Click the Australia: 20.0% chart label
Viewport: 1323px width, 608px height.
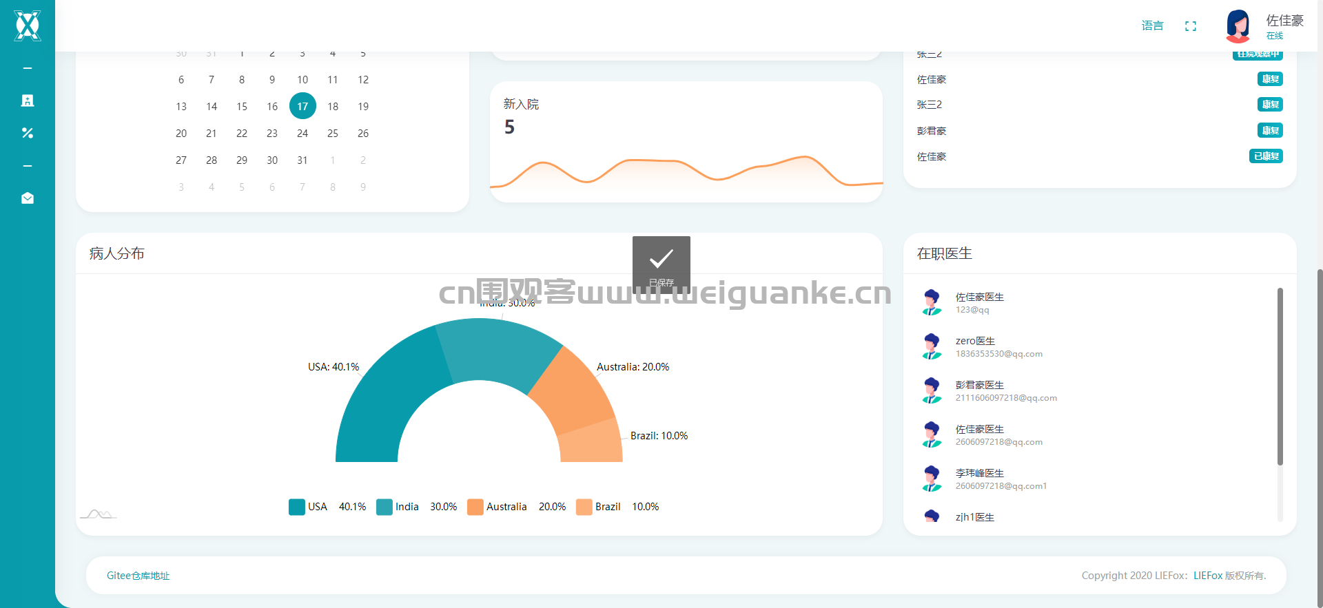(633, 367)
